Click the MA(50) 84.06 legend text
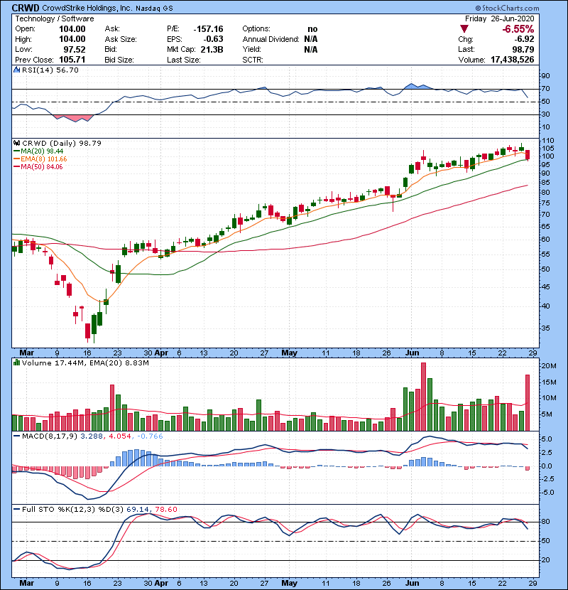Viewport: 568px width, 590px height. [42, 167]
